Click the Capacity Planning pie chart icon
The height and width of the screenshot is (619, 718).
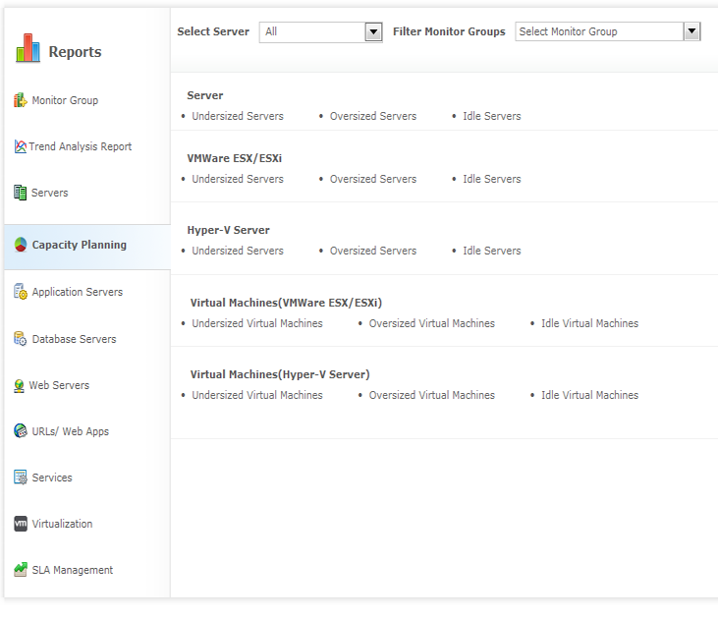21,245
